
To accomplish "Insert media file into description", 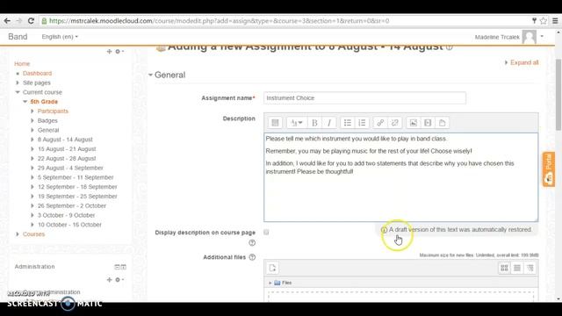I will coord(428,123).
